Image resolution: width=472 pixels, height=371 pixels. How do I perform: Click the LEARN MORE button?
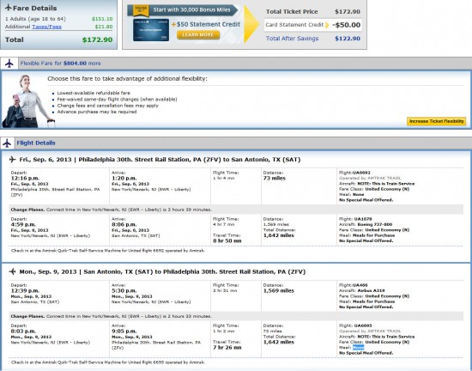pos(198,35)
